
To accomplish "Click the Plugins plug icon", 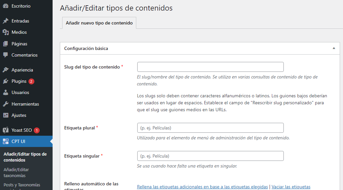I will (x=6, y=81).
